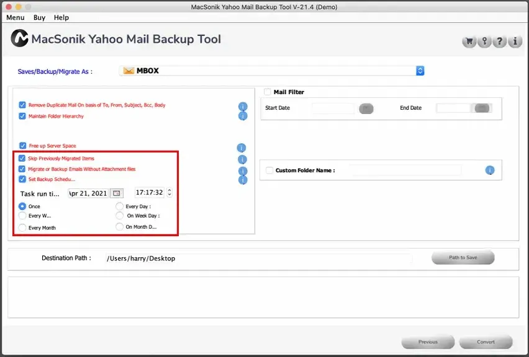Toggle Set Backup Schedule checkbox

pyautogui.click(x=22, y=179)
